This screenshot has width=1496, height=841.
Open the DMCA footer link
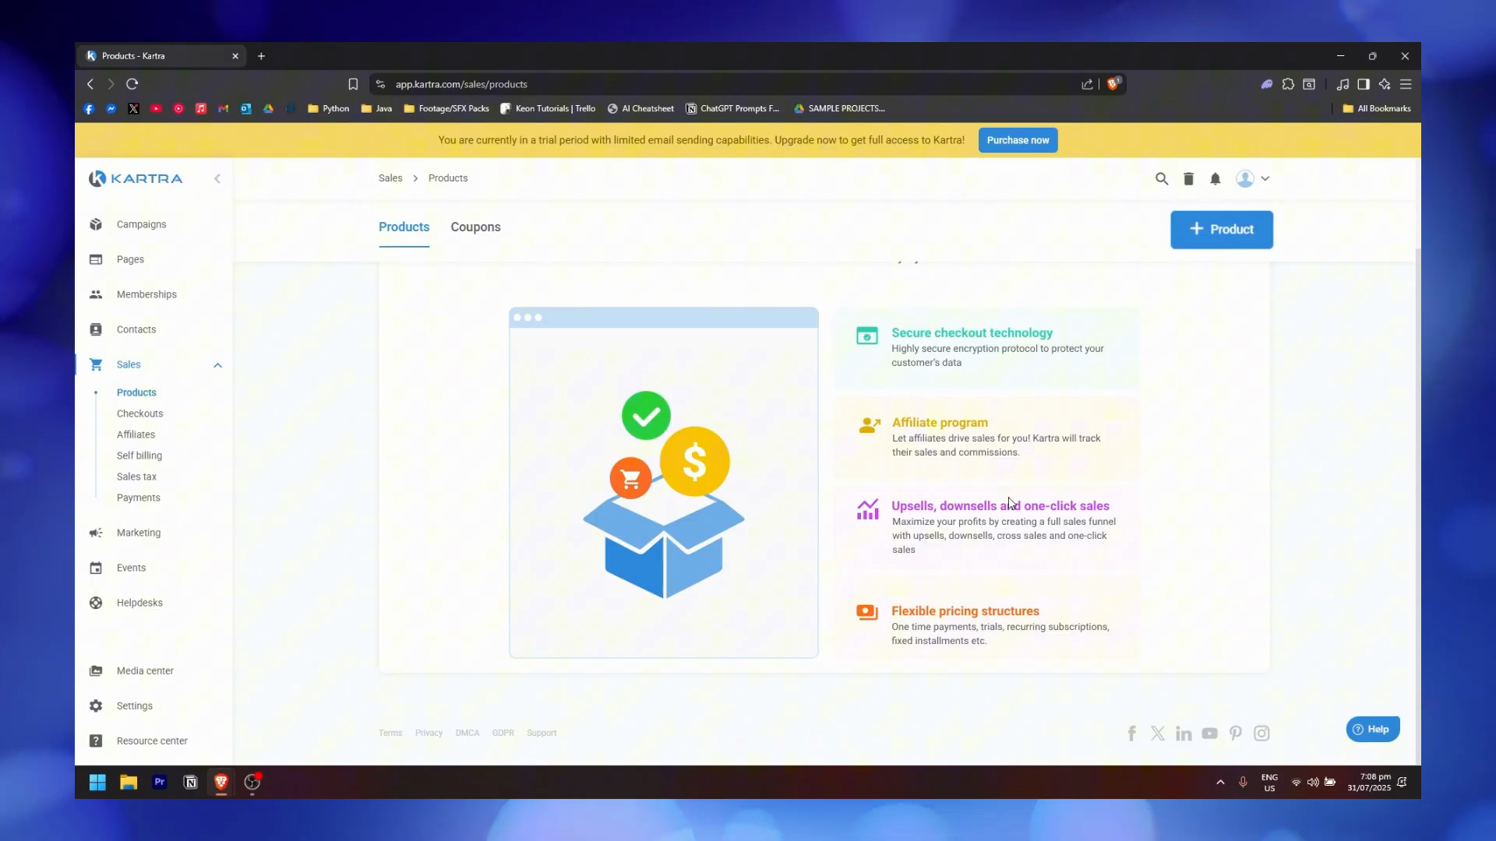click(467, 734)
